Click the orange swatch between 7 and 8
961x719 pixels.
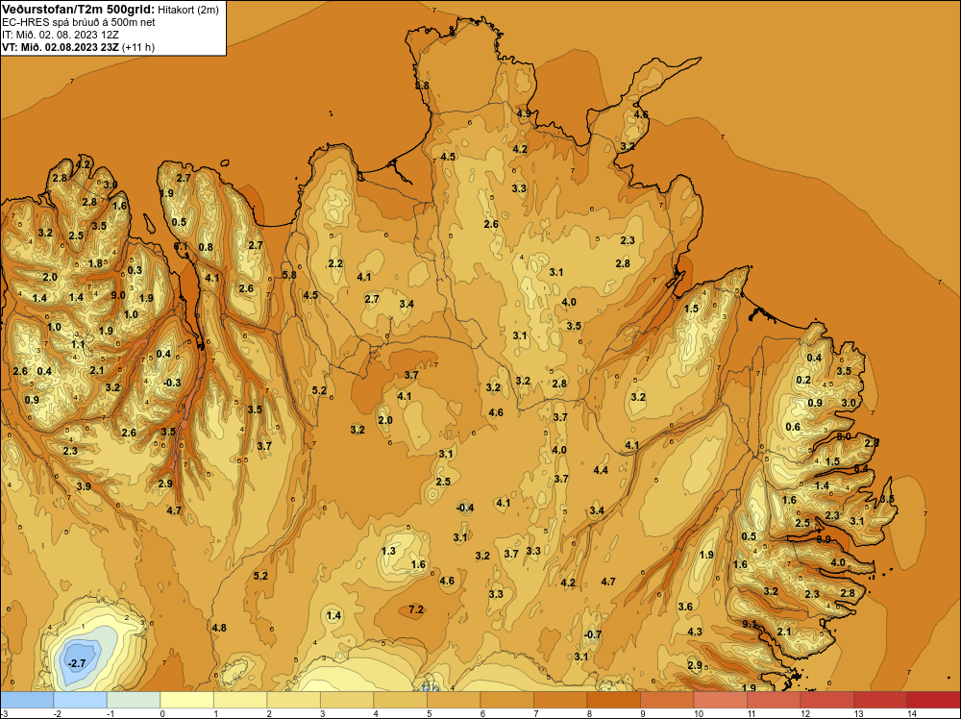pos(560,700)
